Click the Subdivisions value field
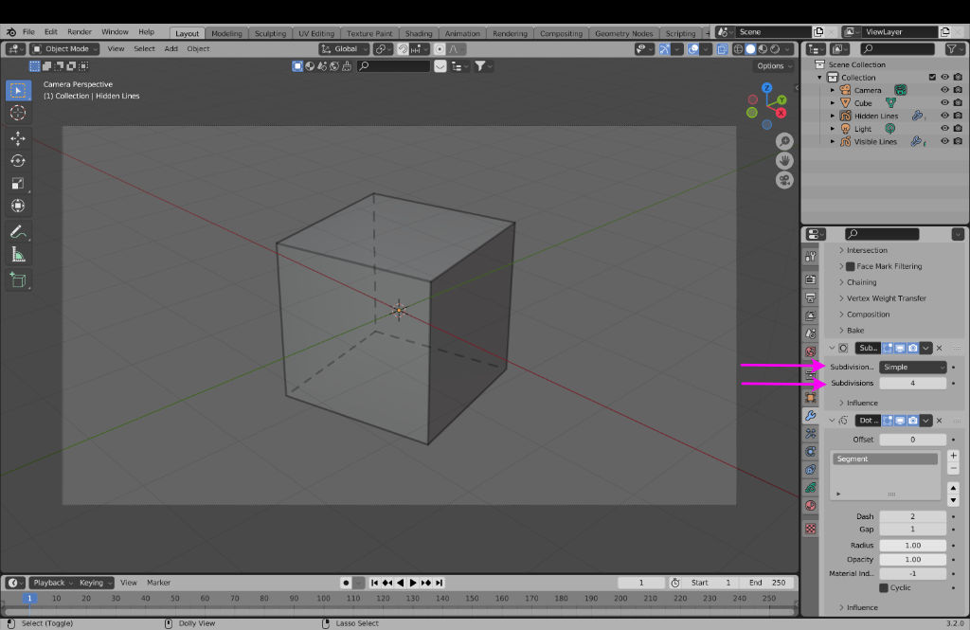This screenshot has width=970, height=630. (912, 384)
